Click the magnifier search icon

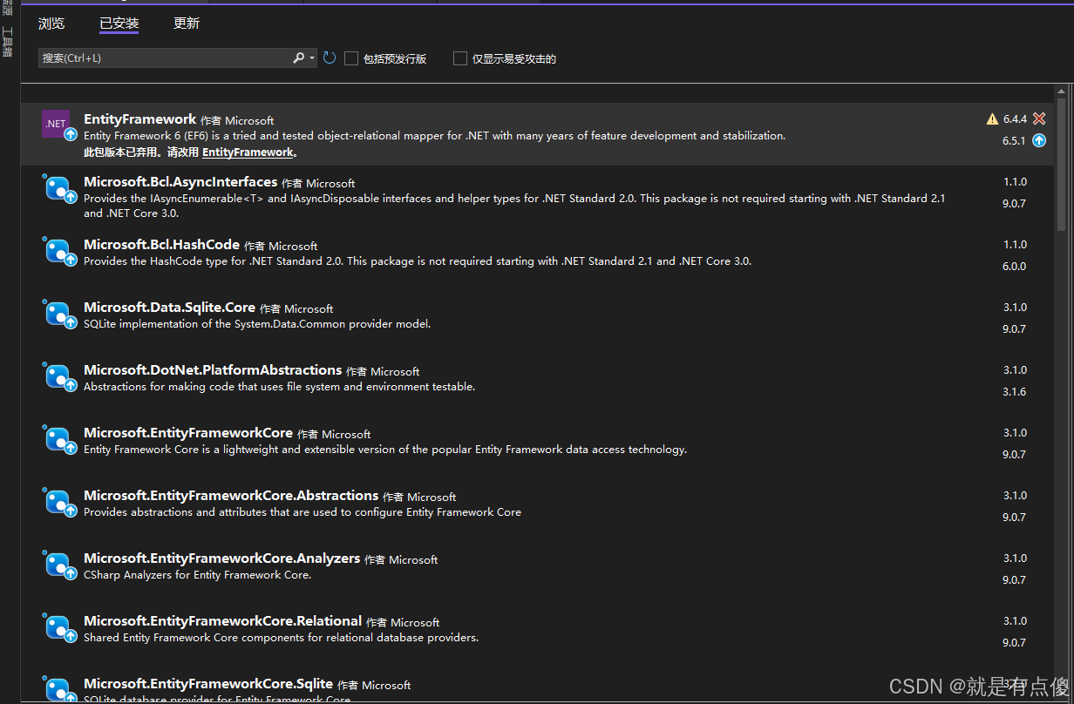pyautogui.click(x=299, y=58)
